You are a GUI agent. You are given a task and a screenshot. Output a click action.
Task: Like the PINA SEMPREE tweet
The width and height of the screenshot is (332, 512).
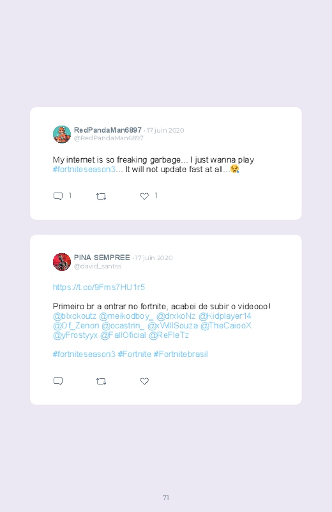pos(144,381)
